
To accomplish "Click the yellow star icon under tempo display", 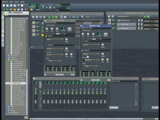I will pos(31,10).
